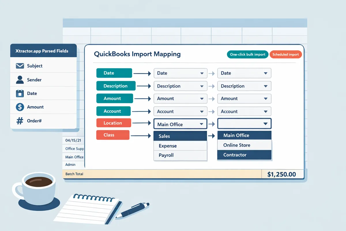Open the middle-column Date dropdown
The width and height of the screenshot is (346, 231).
point(180,73)
